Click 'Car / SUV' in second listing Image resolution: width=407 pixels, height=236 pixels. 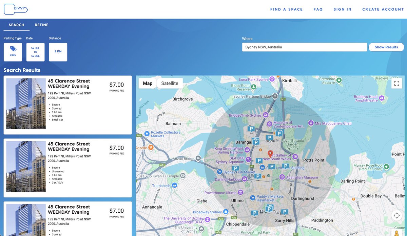tap(57, 183)
